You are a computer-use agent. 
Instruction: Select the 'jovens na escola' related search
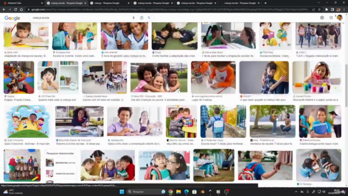(61, 163)
